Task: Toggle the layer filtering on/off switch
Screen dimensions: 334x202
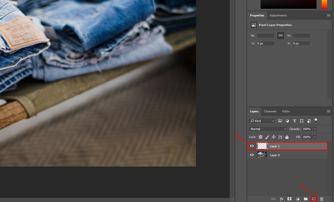Action: click(316, 121)
